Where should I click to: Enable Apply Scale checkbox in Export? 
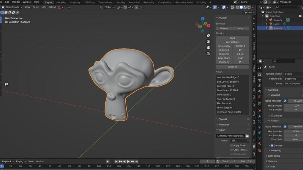(x=231, y=145)
